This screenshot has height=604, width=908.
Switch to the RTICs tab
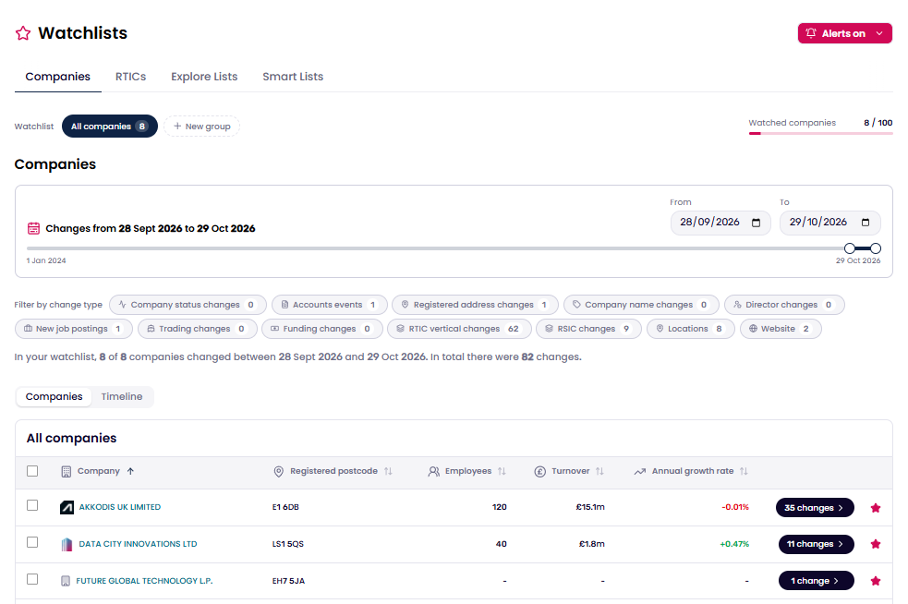coord(130,77)
